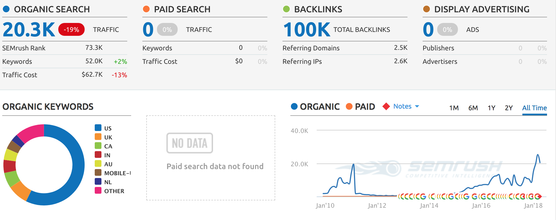This screenshot has width=556, height=220.
Task: Click the 100K total backlinks figure
Action: click(307, 29)
